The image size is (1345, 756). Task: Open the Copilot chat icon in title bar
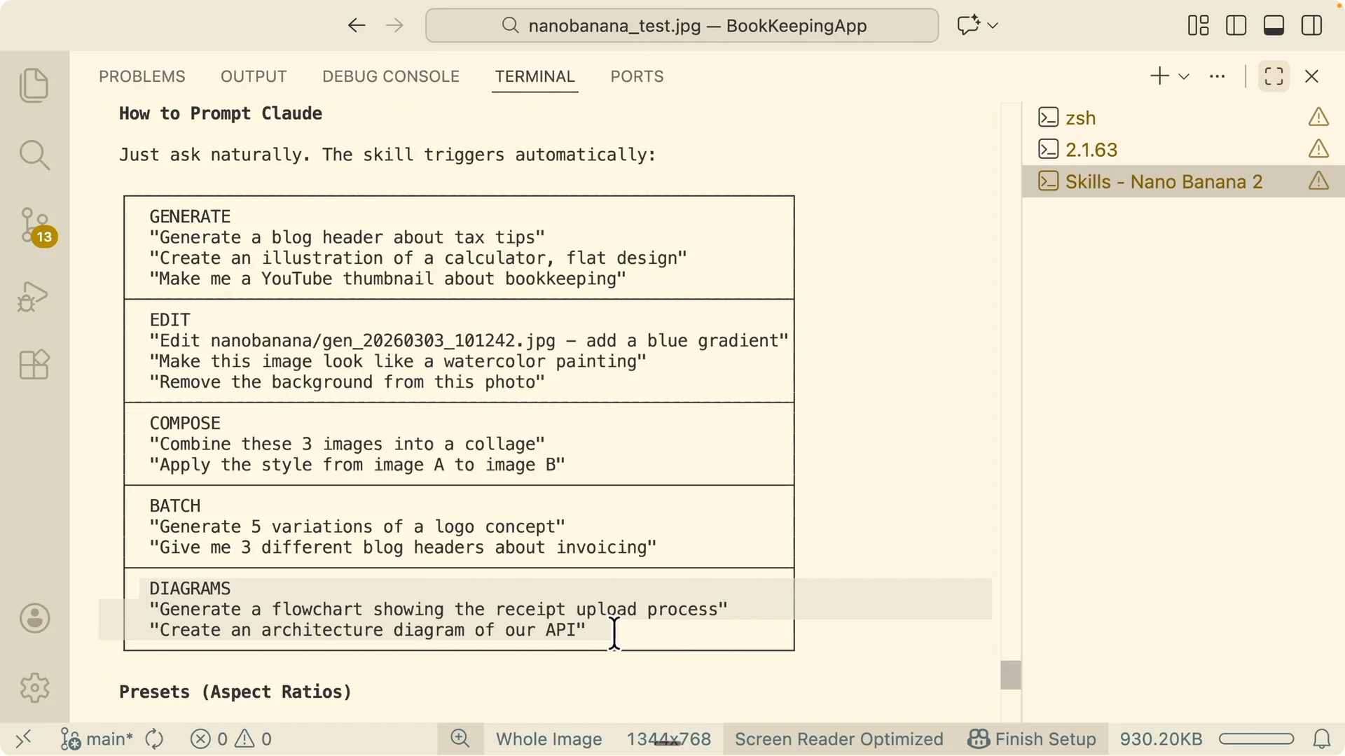pos(969,26)
